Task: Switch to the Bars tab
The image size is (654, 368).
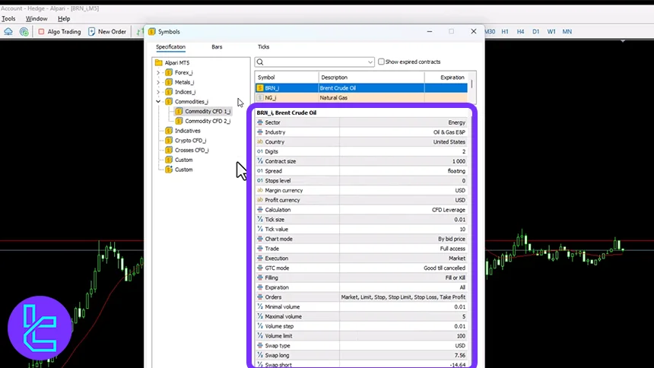Action: pos(217,47)
